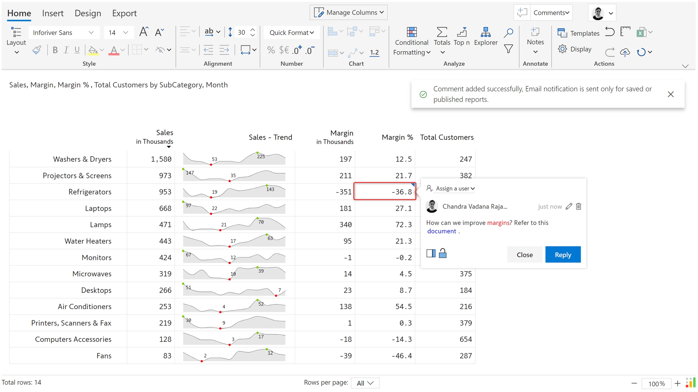Expand the Quick Format dropdown
Screen dimensions: 698x392
[291, 33]
